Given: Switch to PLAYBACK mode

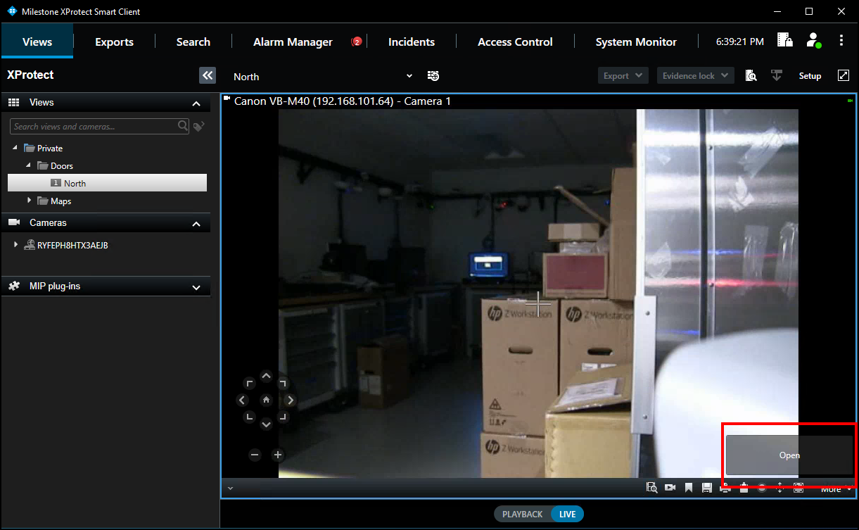Looking at the screenshot, I should 522,515.
